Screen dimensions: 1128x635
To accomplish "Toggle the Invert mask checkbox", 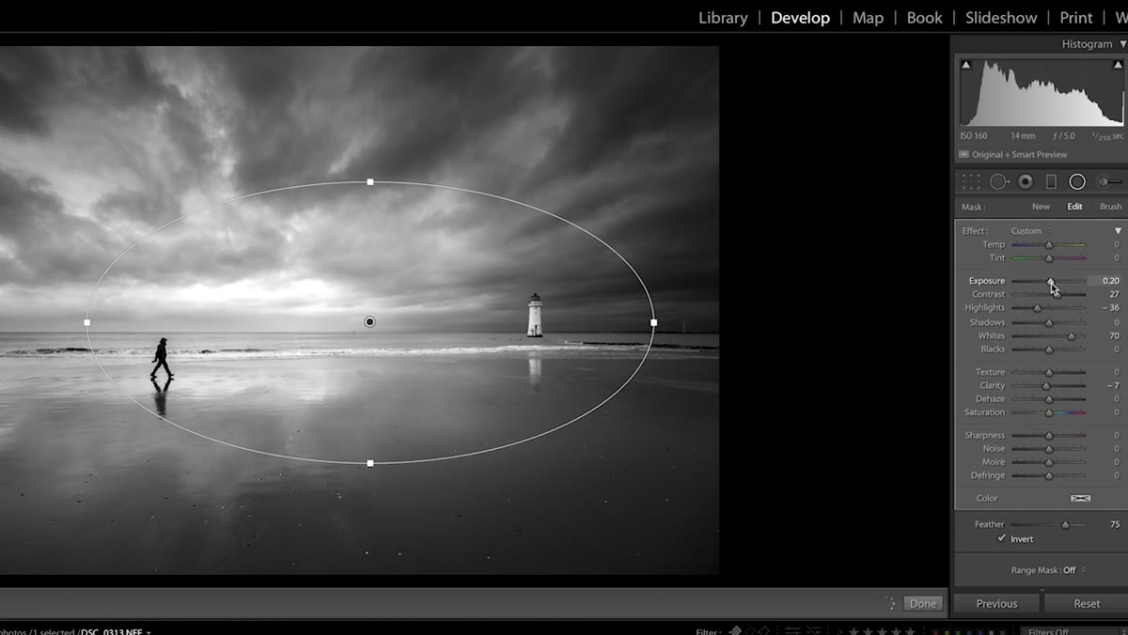I will click(x=1002, y=539).
